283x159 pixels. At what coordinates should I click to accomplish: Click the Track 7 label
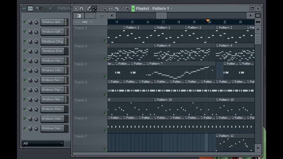pyautogui.click(x=80, y=136)
